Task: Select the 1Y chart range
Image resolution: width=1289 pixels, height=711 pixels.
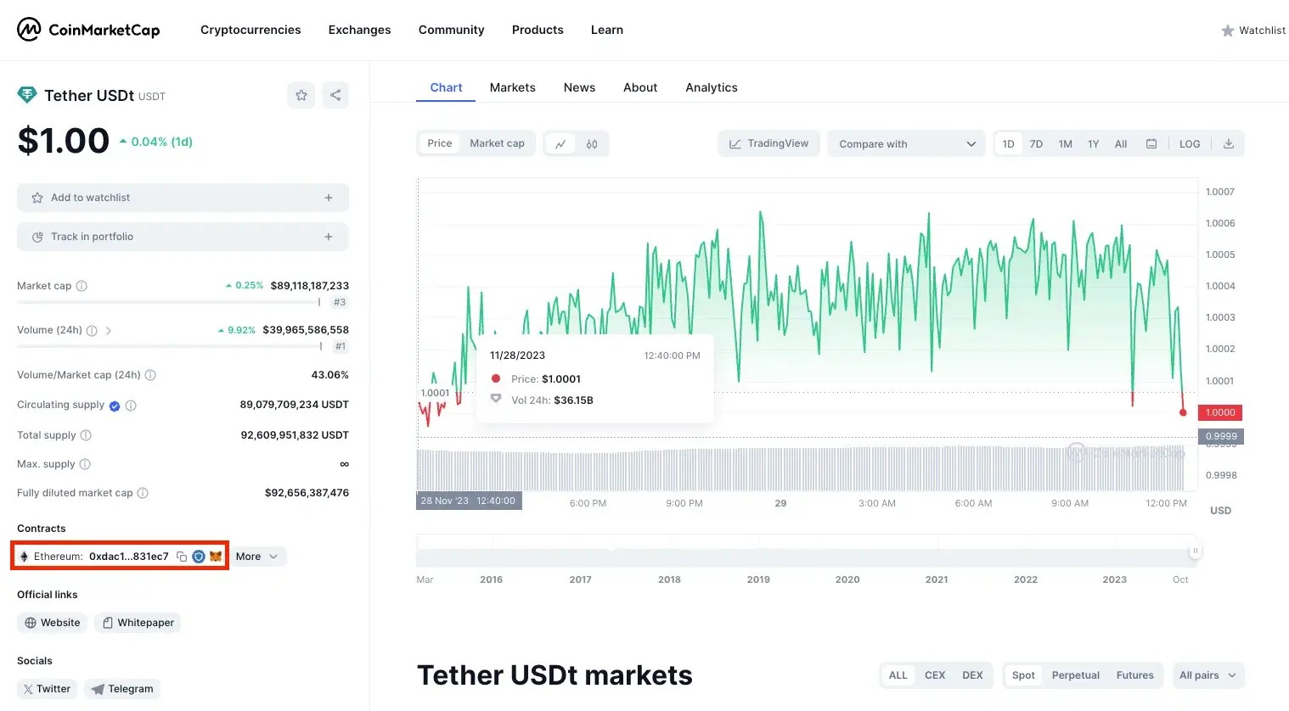Action: tap(1093, 143)
